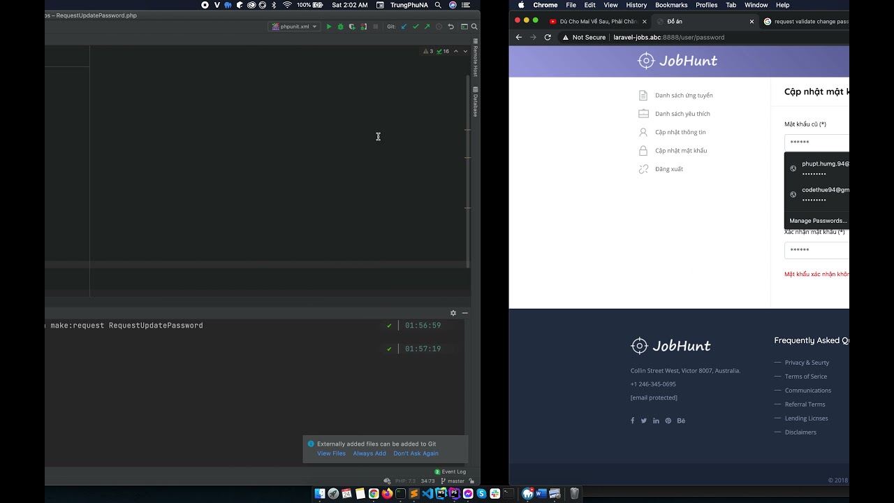This screenshot has height=503, width=894.
Task: Click the Git commit checkmark icon
Action: point(416,27)
